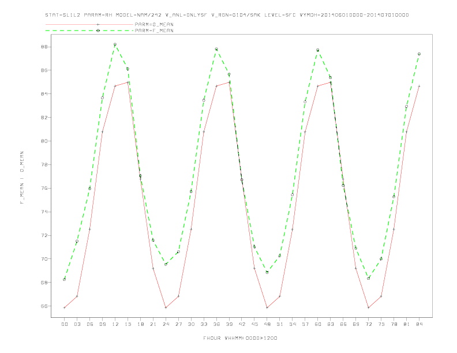Select the red solid O_MEAN legend line sample
Screen dimensions: 457x353
pyautogui.click(x=89, y=24)
